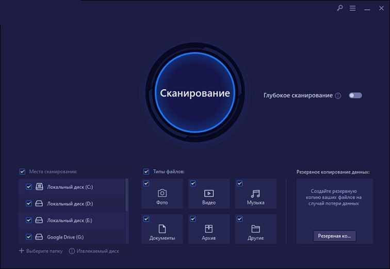
Task: Uncheck Локальный диск (C:) checkbox
Action: (29, 186)
